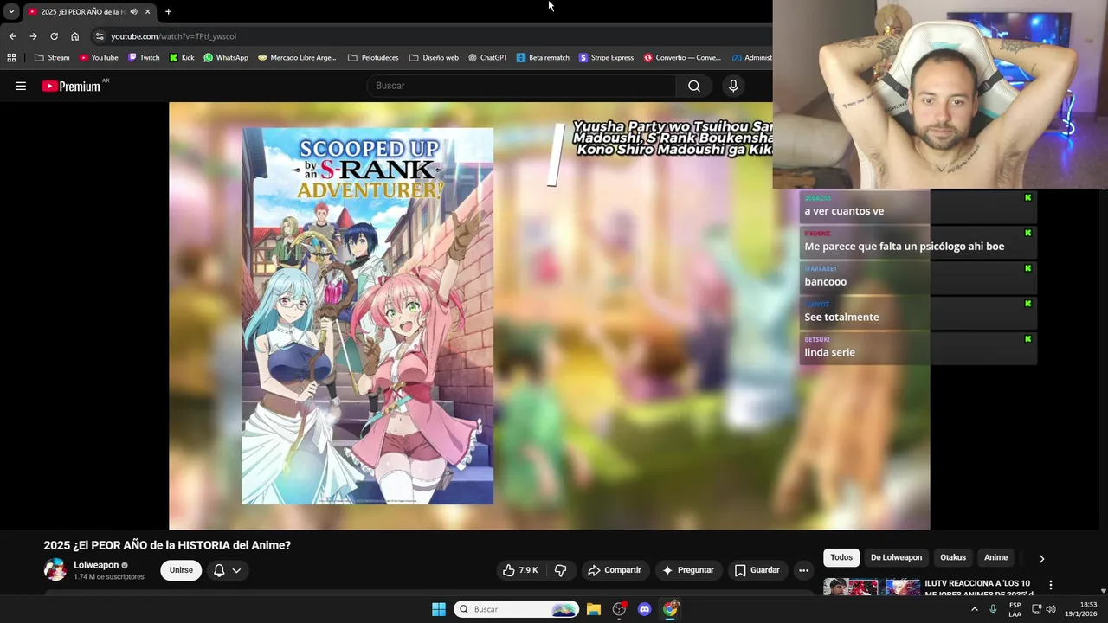Click the Windows taskbar Buscar search box
The image size is (1108, 623).
516,609
